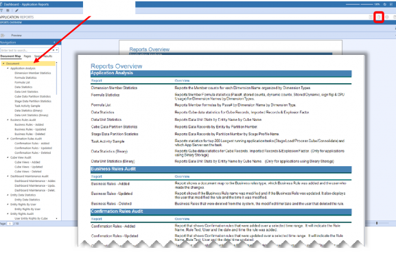
Task: Click the Business Rules Audit section header in the report
Action: tap(221, 169)
